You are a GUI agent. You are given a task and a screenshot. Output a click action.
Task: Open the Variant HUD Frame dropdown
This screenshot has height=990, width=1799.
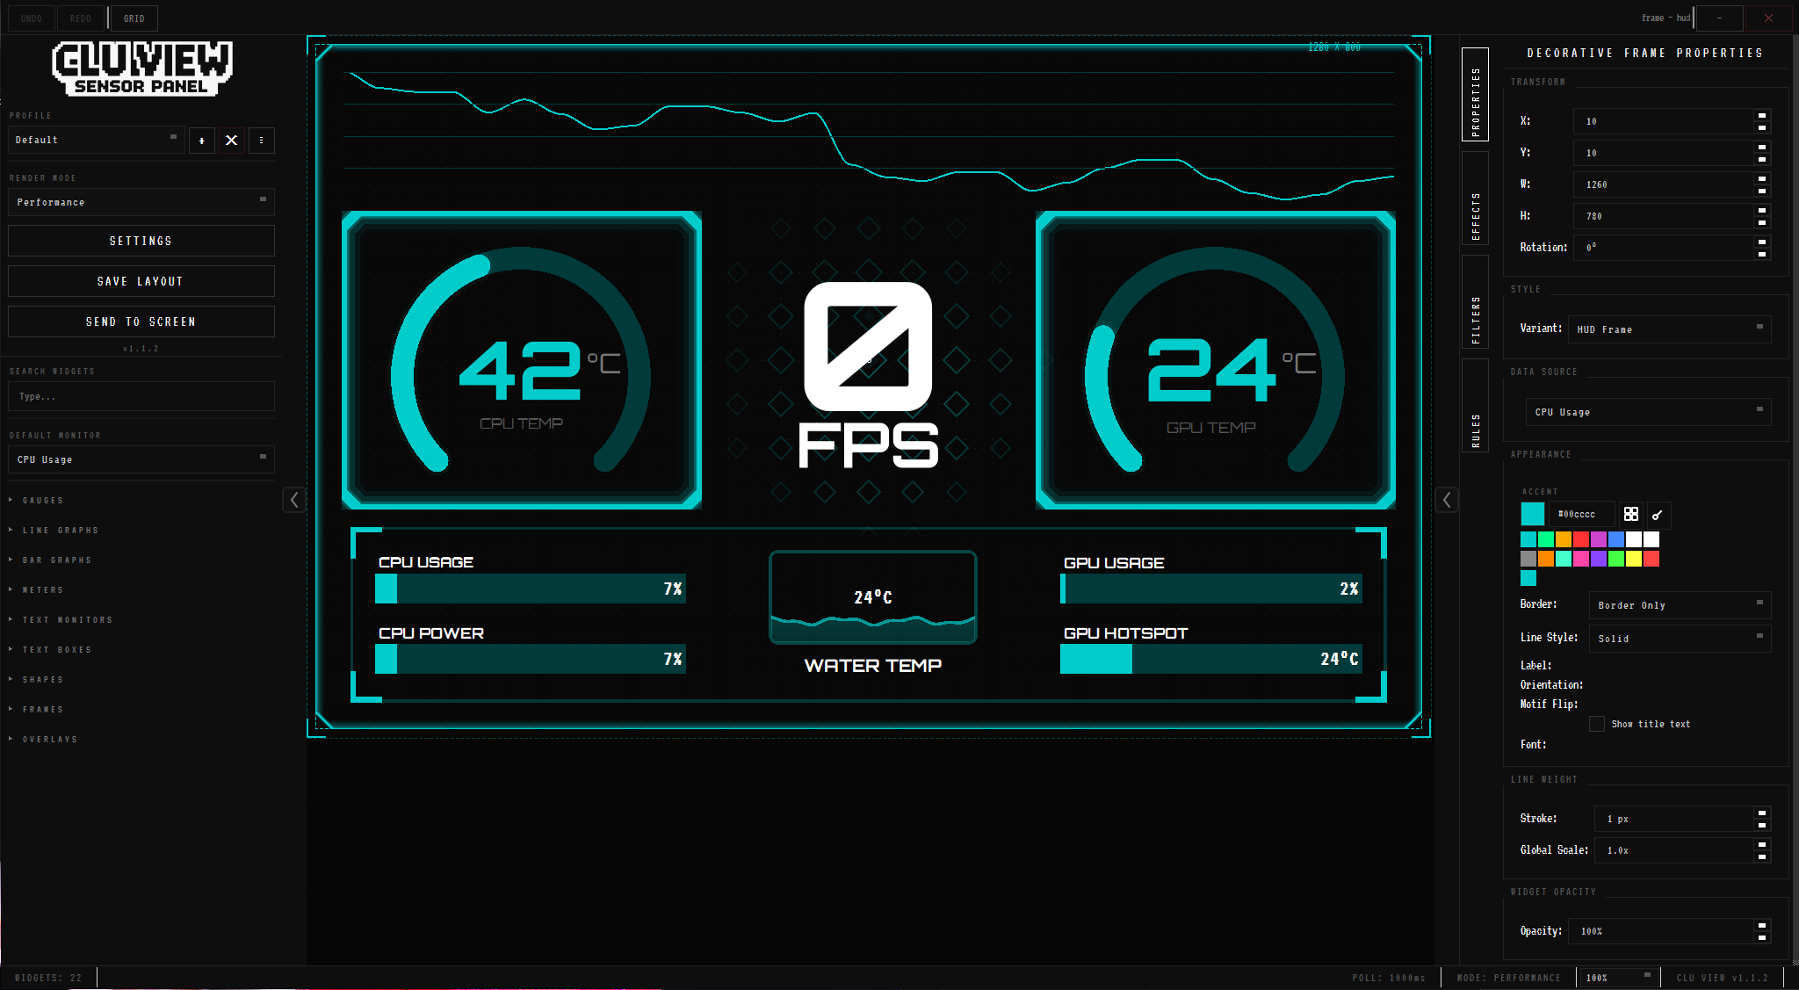(x=1671, y=329)
